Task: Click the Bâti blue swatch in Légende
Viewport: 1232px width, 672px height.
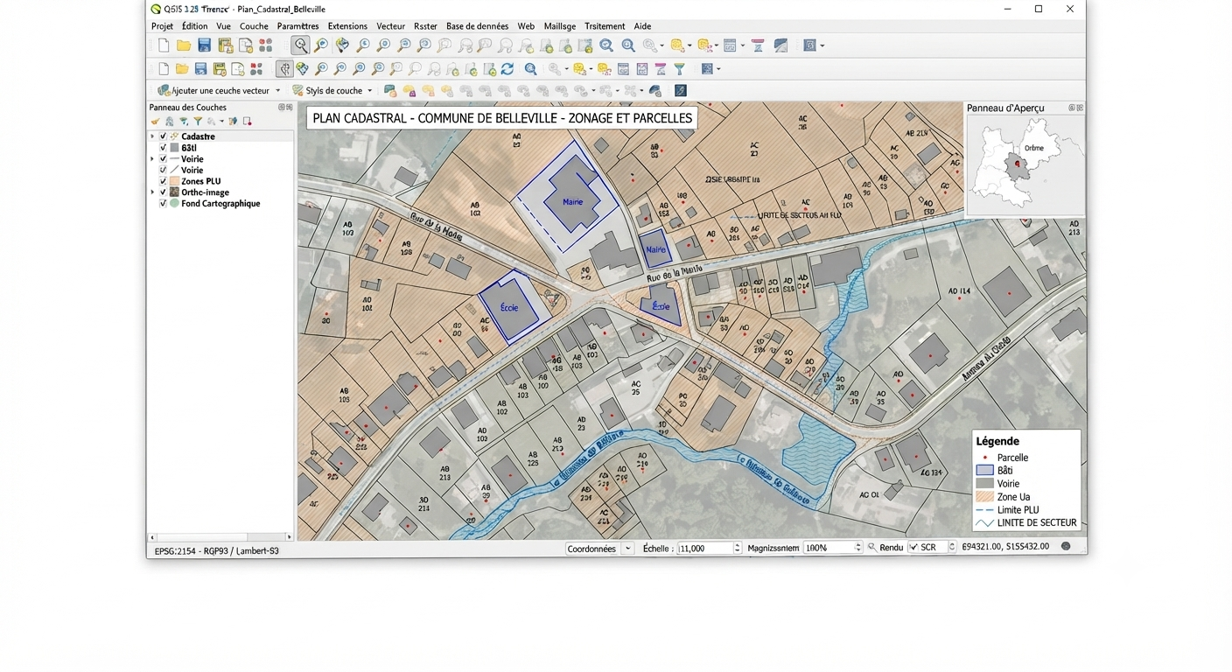Action: coord(984,471)
